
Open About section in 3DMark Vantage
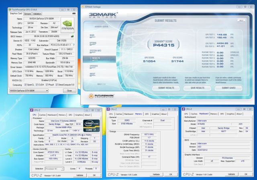pyautogui.click(x=92, y=74)
